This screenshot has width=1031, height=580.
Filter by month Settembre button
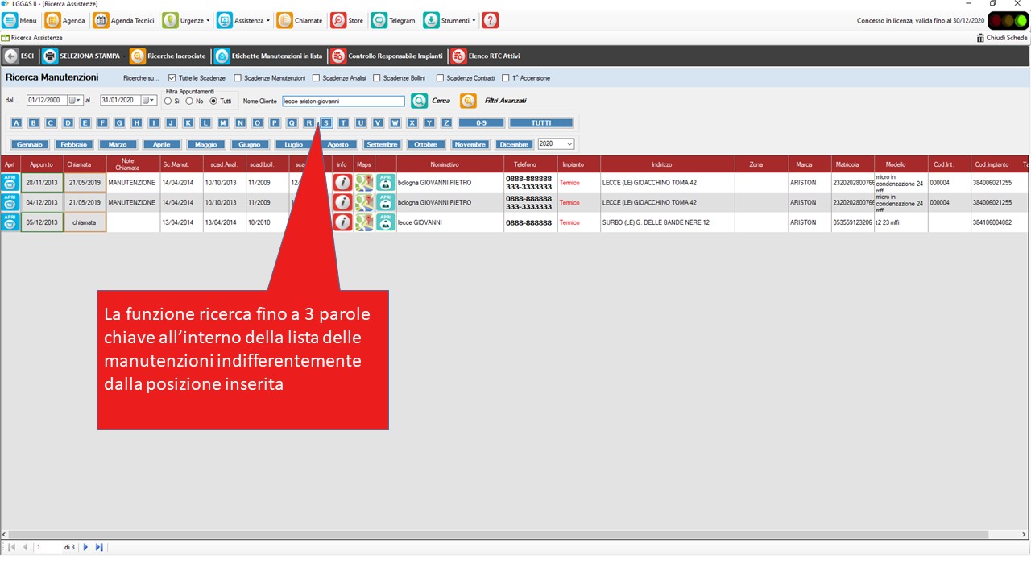pos(382,144)
